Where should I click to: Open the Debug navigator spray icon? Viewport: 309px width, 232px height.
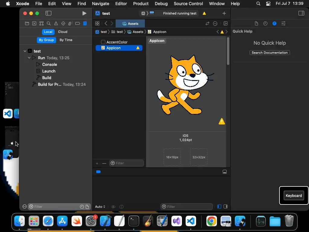tap(70, 24)
